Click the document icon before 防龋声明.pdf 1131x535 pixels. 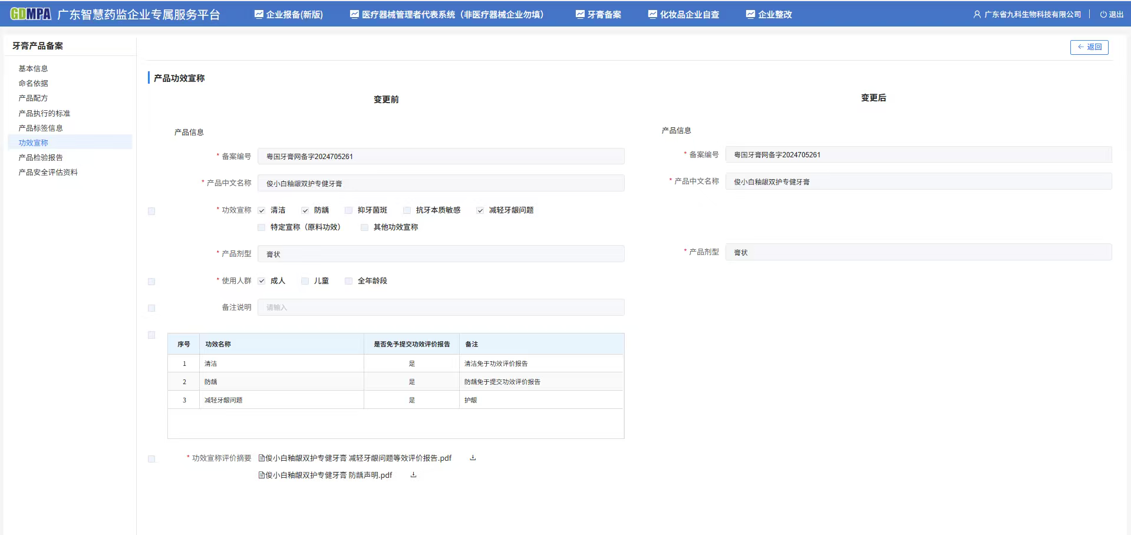(x=262, y=475)
